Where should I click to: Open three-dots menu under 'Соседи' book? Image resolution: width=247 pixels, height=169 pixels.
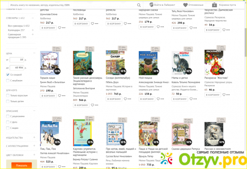[x=130, y=99]
